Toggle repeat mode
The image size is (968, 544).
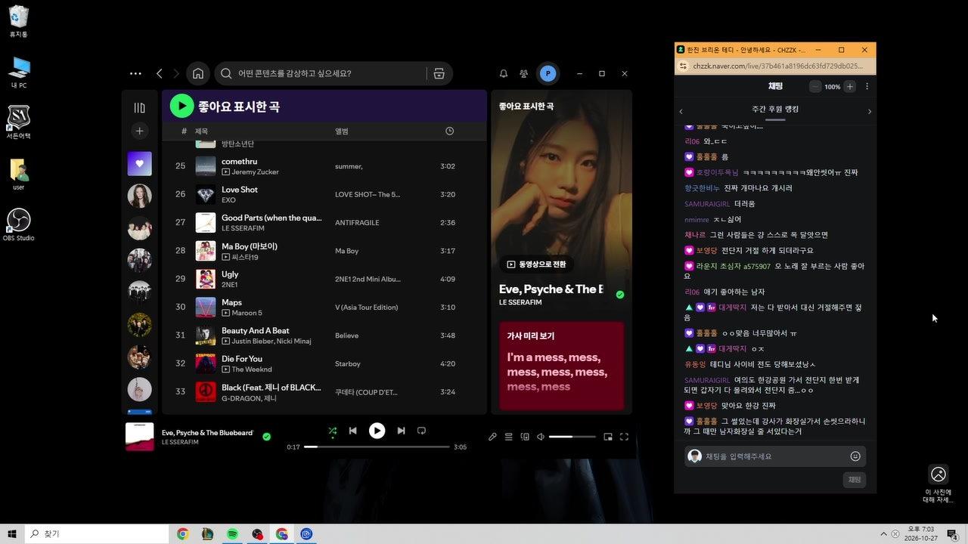pos(421,431)
